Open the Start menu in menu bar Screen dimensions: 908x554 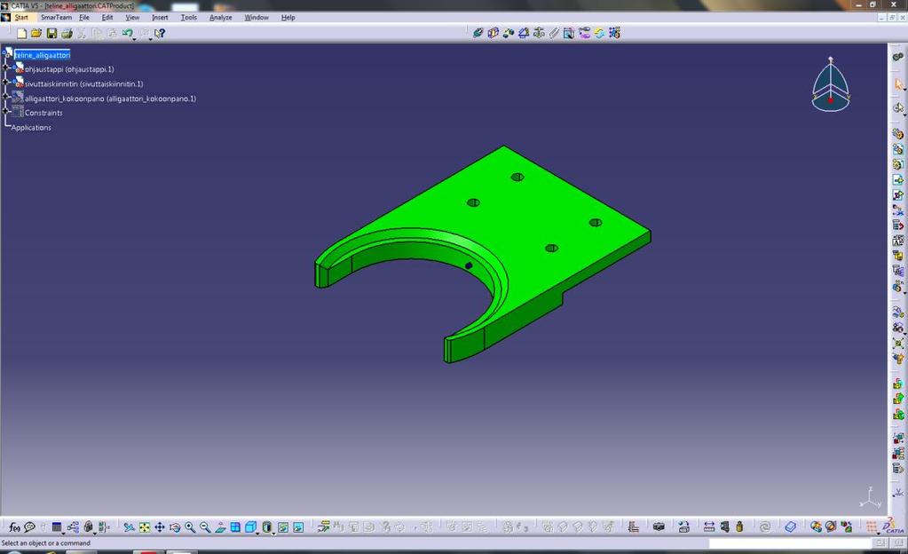[21, 18]
